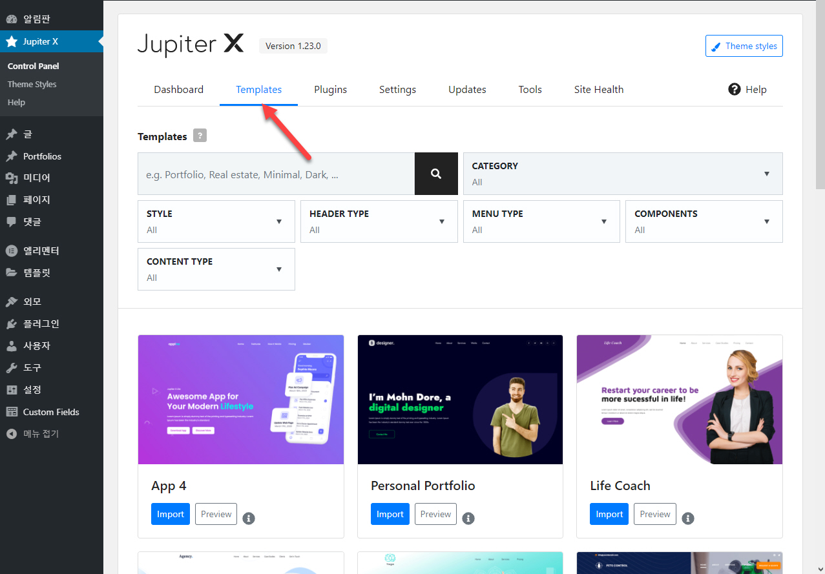Click the 메뉴 접기 collapse arrow icon
The image size is (825, 574).
(x=12, y=434)
